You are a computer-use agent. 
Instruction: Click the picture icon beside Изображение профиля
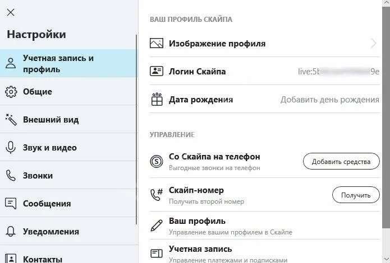pyautogui.click(x=157, y=43)
